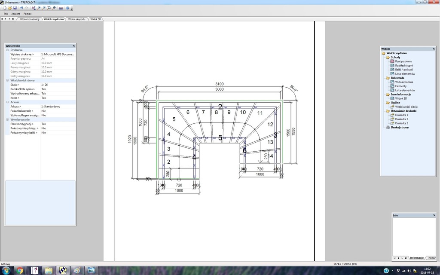Switch to the Komunikaty tab in Info panel
440x275 pixels.
click(431, 258)
